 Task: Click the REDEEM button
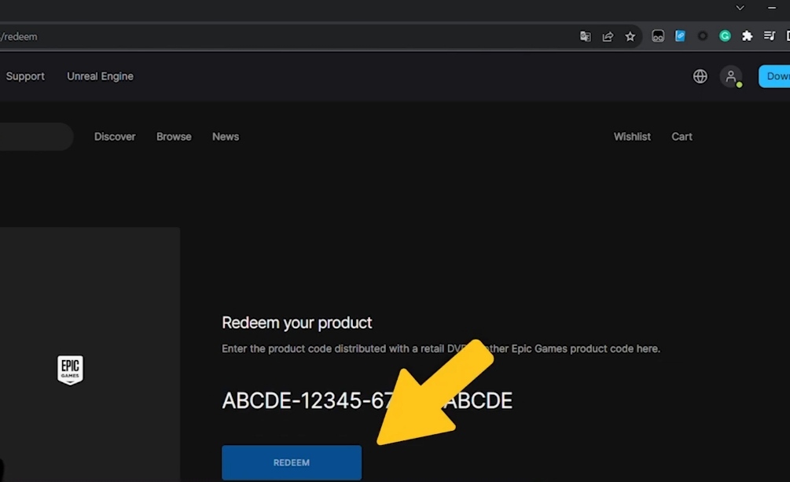tap(292, 462)
